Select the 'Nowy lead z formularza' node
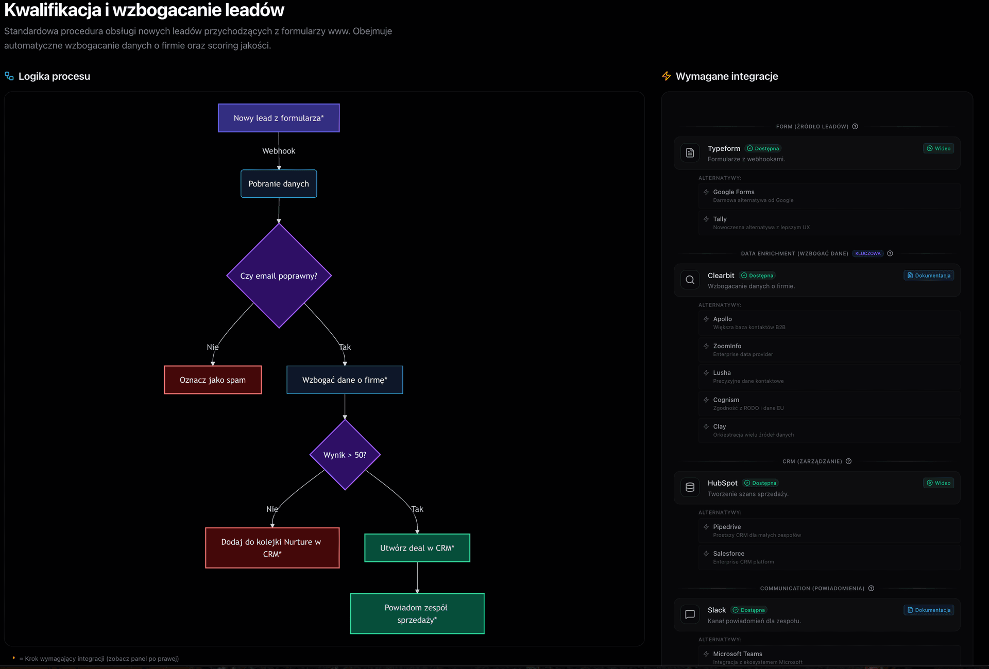 (279, 118)
